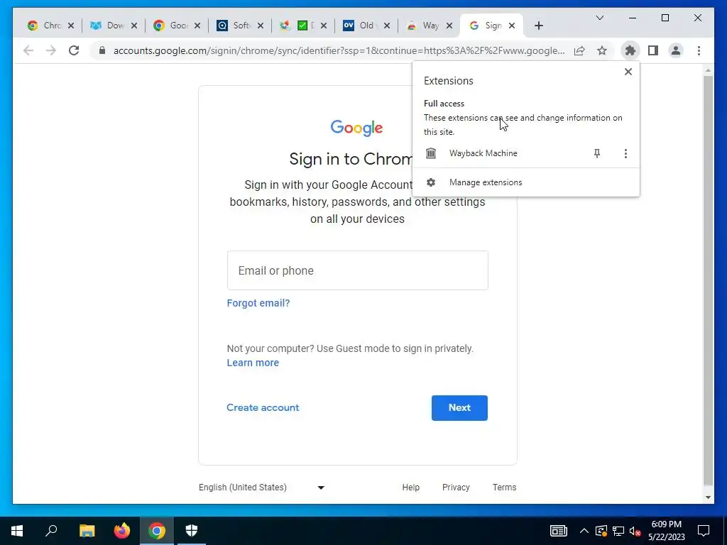
Task: Go forward with the arrow button
Action: (x=51, y=50)
